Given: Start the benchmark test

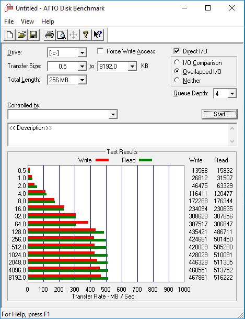Looking at the screenshot, I should pos(219,114).
